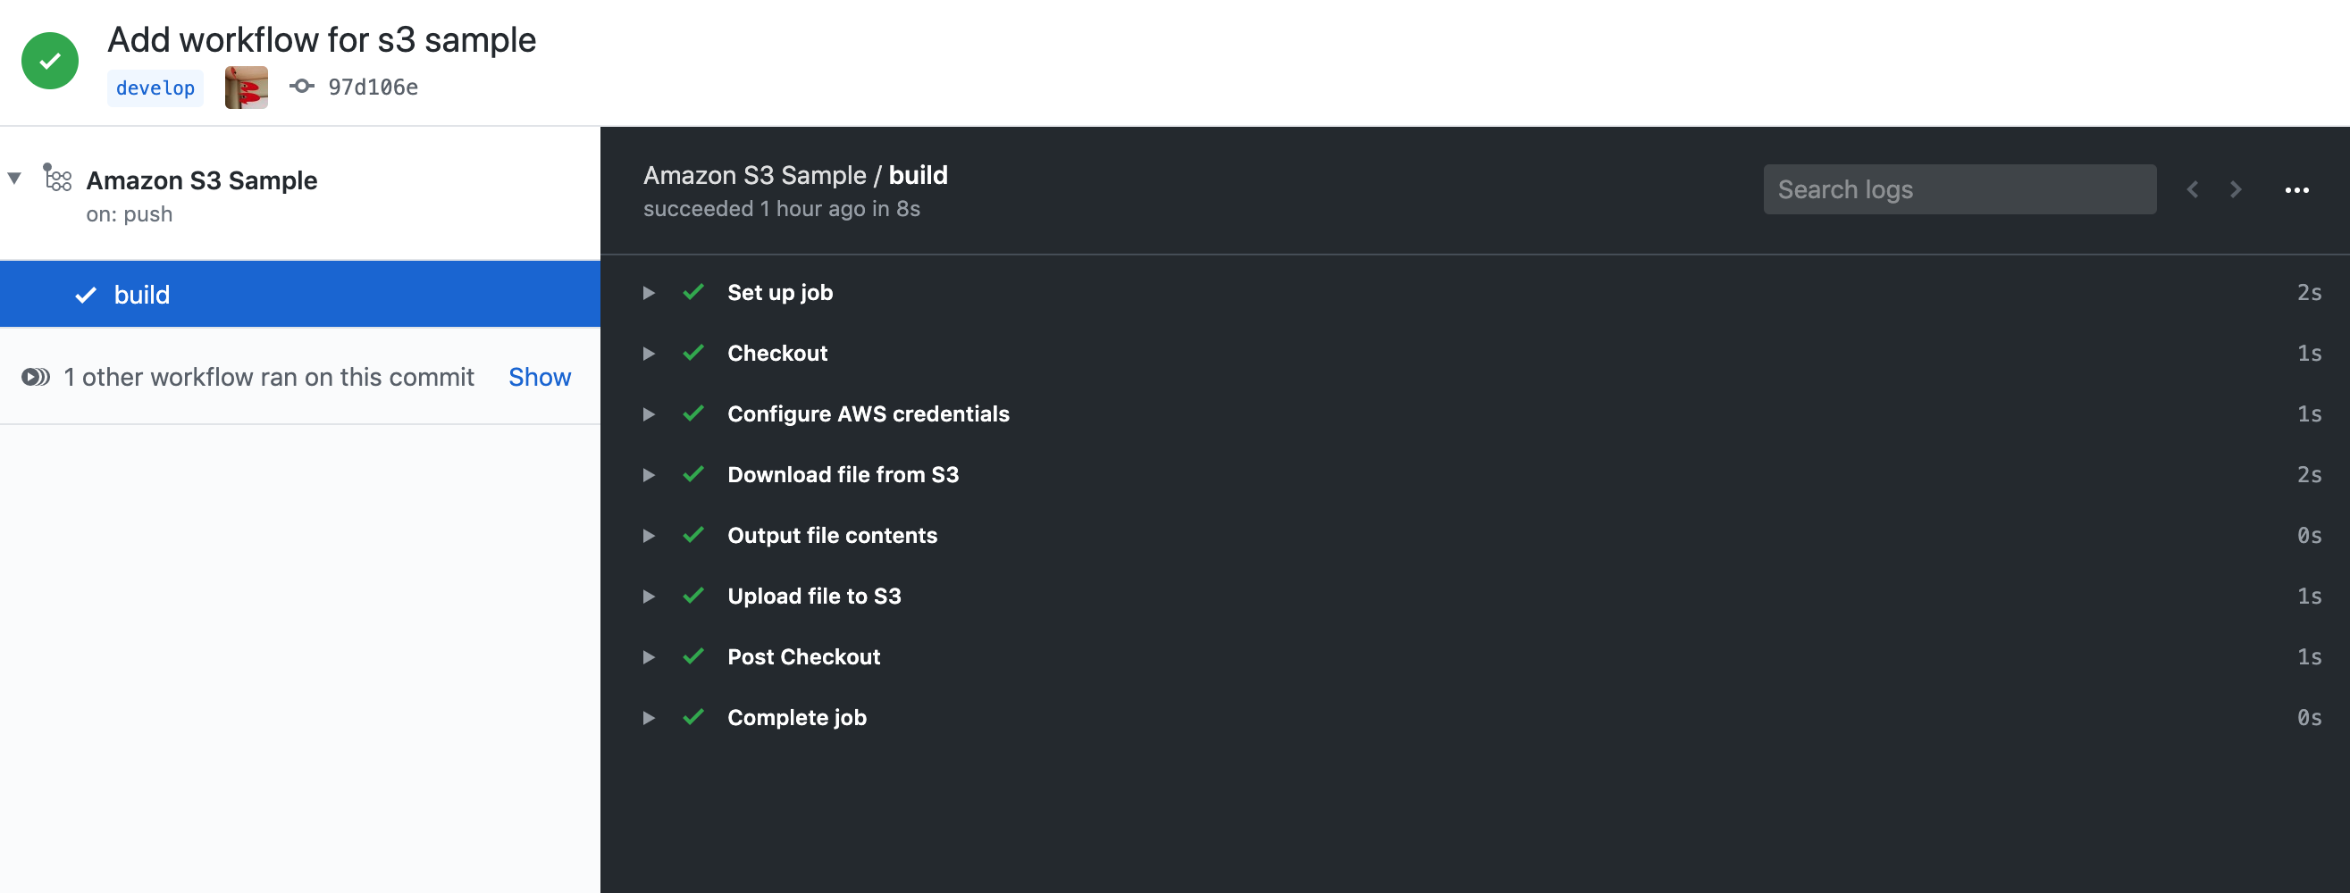Click the Amazon S3 Sample workflow icon

[57, 178]
